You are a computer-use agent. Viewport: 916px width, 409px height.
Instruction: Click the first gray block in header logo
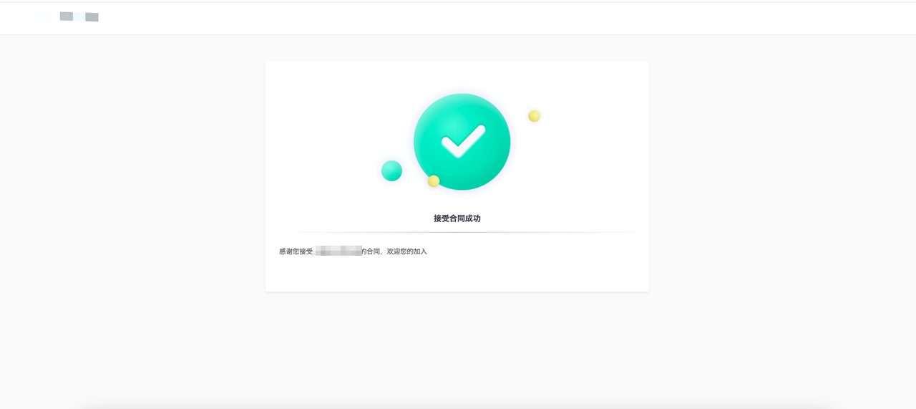click(x=67, y=16)
